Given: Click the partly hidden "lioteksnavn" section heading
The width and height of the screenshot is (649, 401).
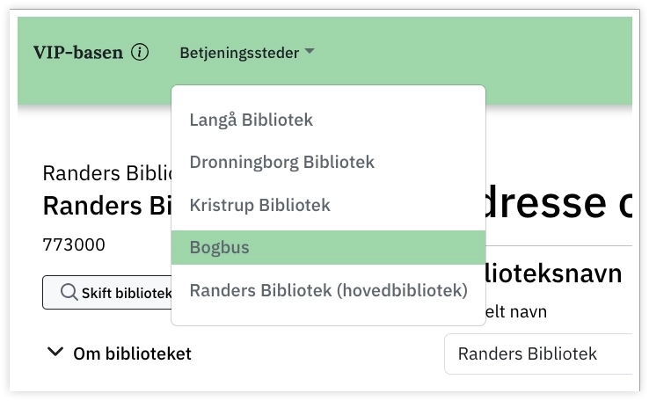Looking at the screenshot, I should click(553, 274).
